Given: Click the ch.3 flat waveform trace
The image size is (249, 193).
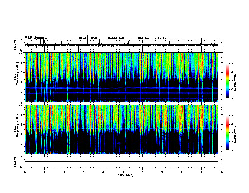Looking at the screenshot, I should point(121,162).
